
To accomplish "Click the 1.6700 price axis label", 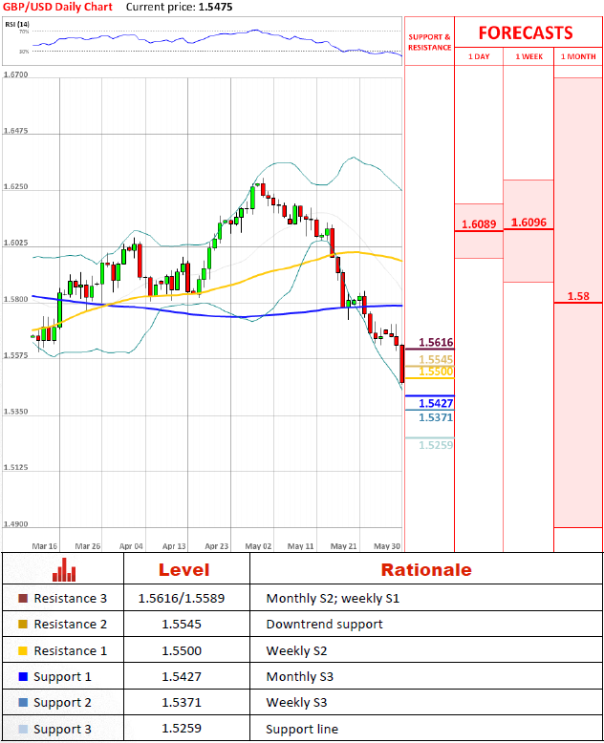I will [15, 74].
